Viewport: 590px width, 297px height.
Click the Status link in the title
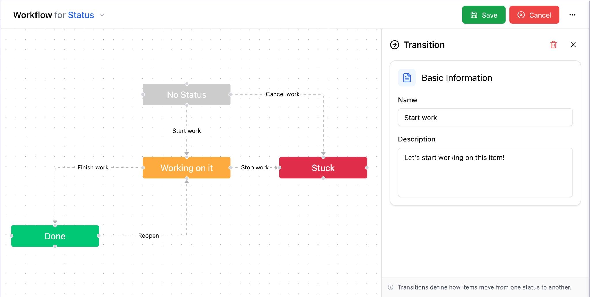click(81, 15)
